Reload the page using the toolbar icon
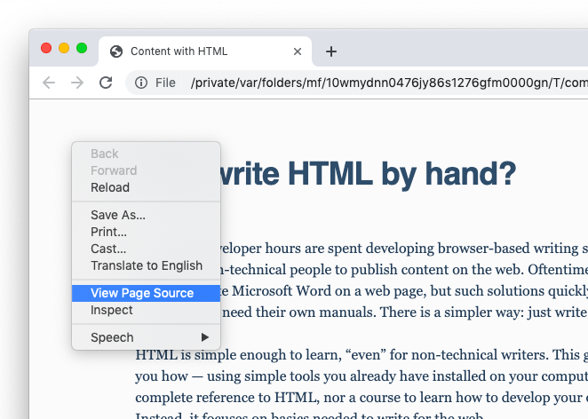588x419 pixels. [106, 83]
